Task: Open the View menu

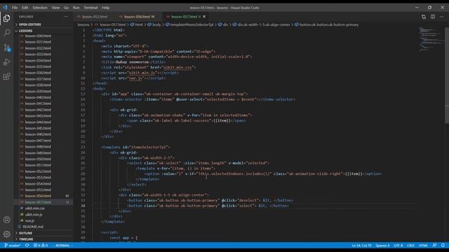Action: [55, 8]
